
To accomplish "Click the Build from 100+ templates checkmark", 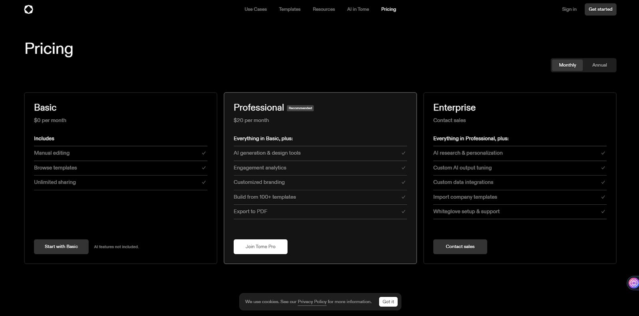I will pyautogui.click(x=403, y=197).
